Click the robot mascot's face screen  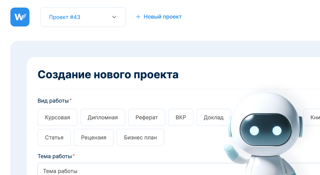click(265, 130)
